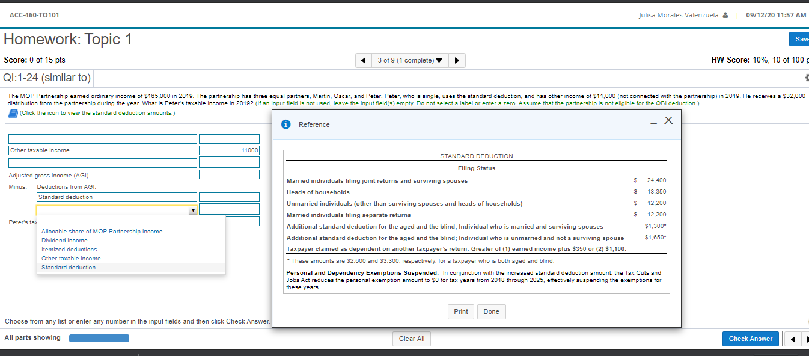Click the Print button
Viewport: 809px width, 356px height.
pyautogui.click(x=461, y=311)
